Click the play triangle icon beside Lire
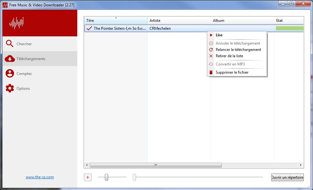 (211, 35)
